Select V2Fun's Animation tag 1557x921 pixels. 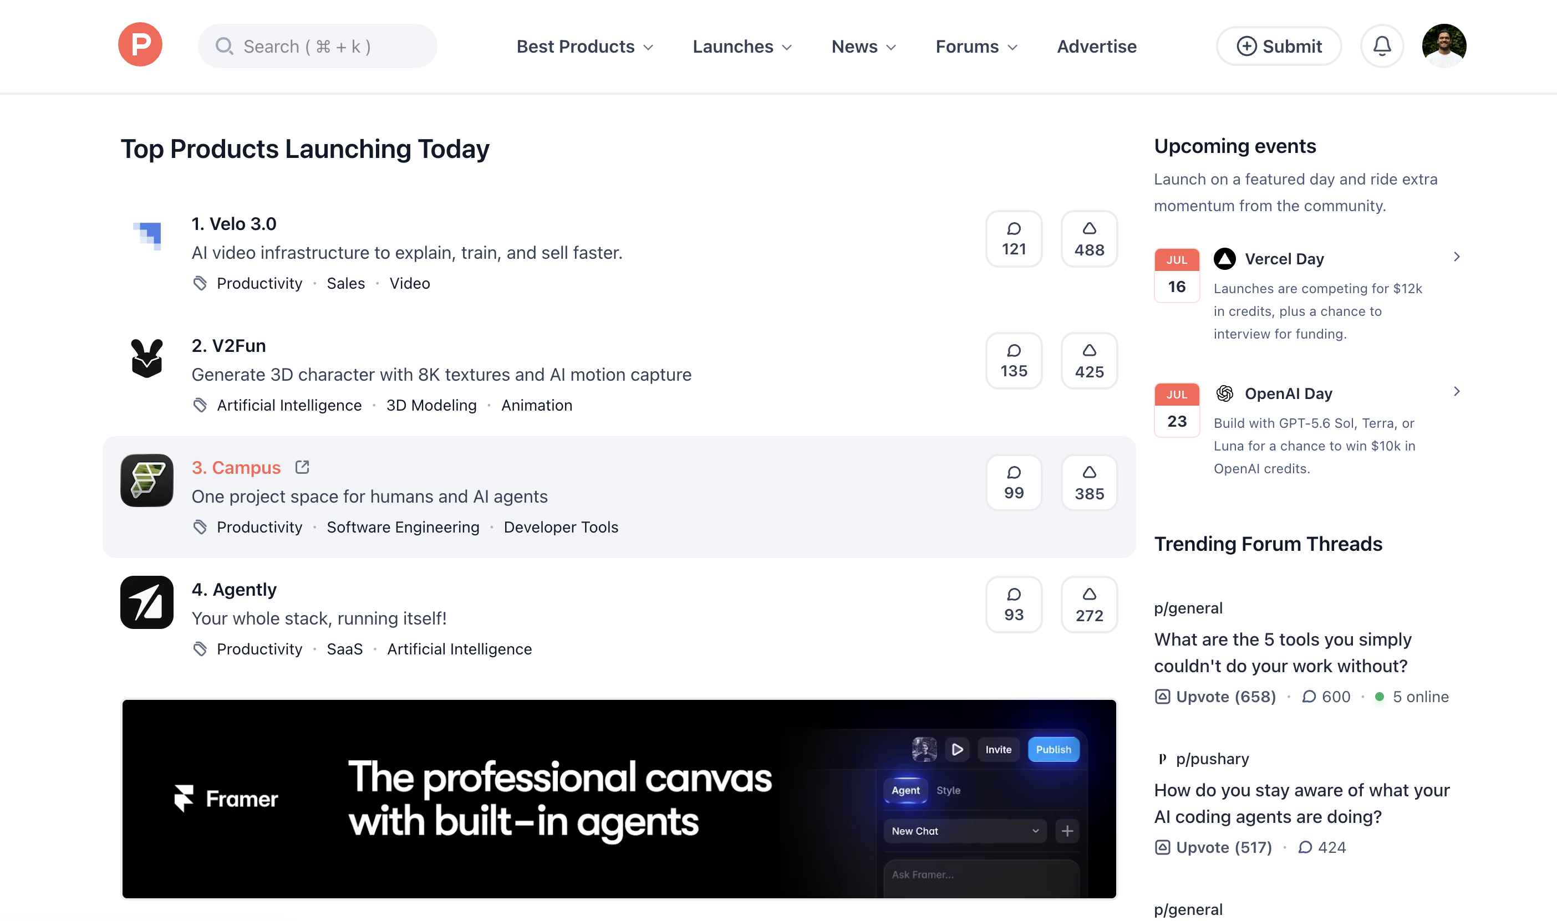(536, 405)
